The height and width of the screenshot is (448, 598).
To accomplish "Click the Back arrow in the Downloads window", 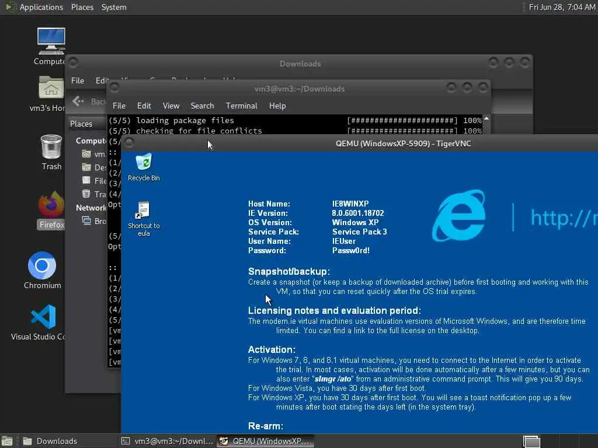I will tap(78, 101).
